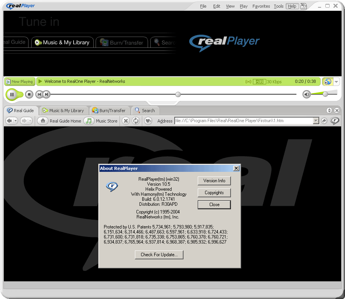The height and width of the screenshot is (299, 345).
Task: Click the Build: 6.0.12.1741 text
Action: pyautogui.click(x=158, y=199)
